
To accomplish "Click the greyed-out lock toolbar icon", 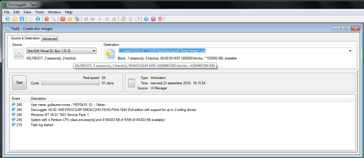I will 31,19.
